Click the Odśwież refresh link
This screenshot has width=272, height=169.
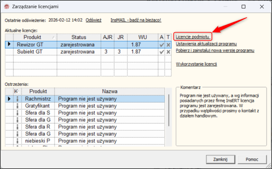click(x=93, y=20)
